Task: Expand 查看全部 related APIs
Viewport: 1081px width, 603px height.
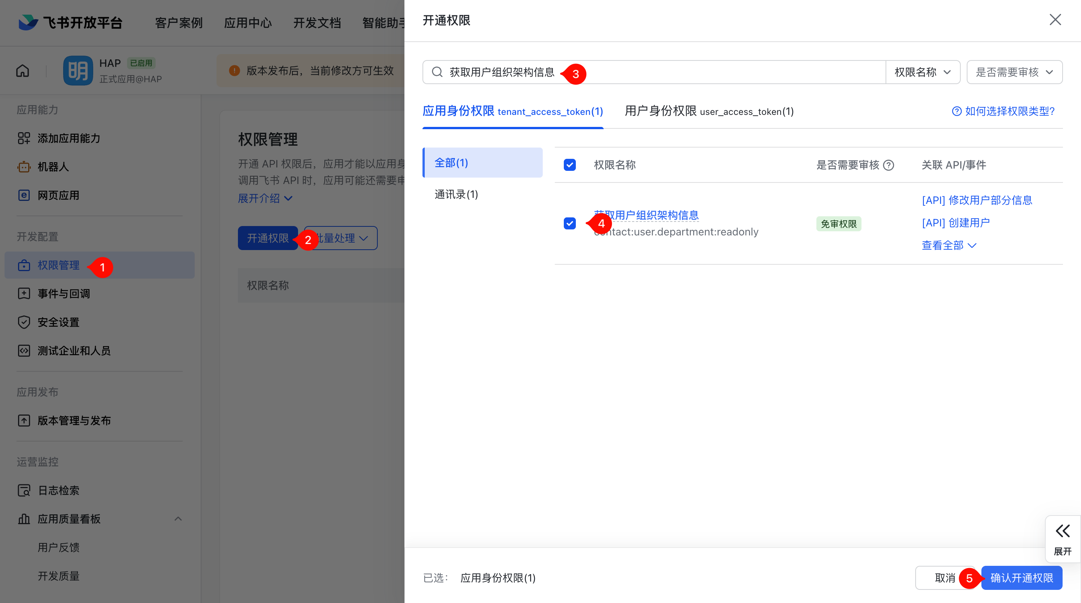Action: (x=949, y=245)
